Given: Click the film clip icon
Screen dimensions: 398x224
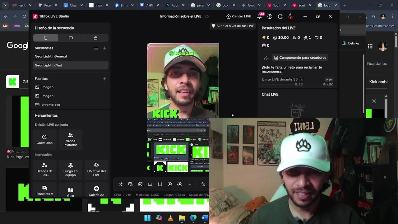Looking at the screenshot, I should [150, 184].
